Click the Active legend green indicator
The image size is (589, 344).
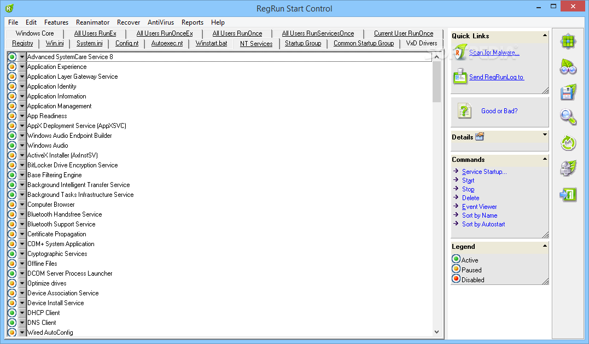click(x=456, y=259)
